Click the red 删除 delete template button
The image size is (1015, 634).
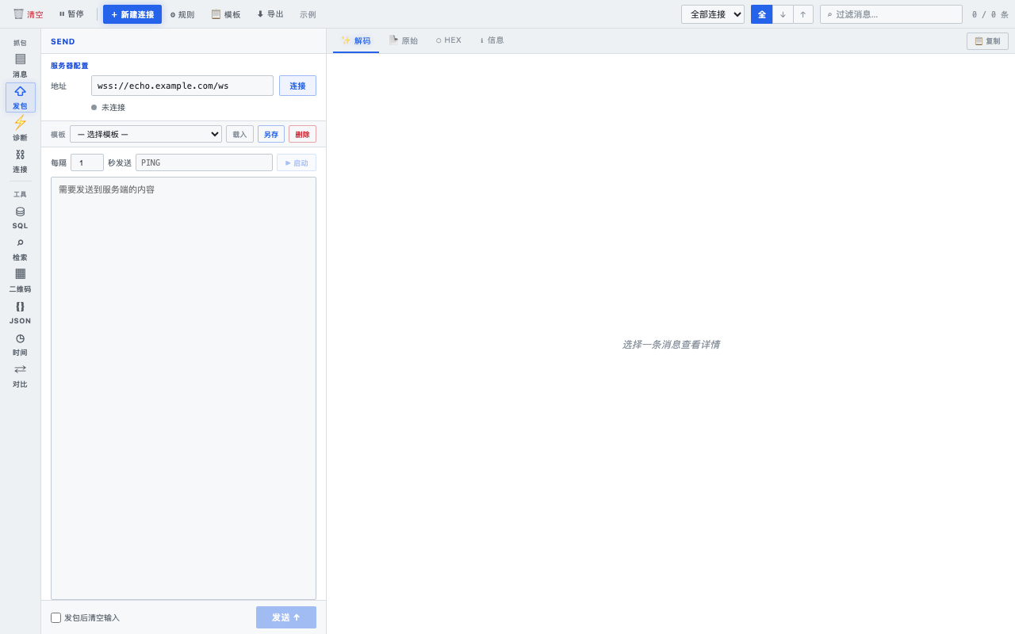[302, 134]
